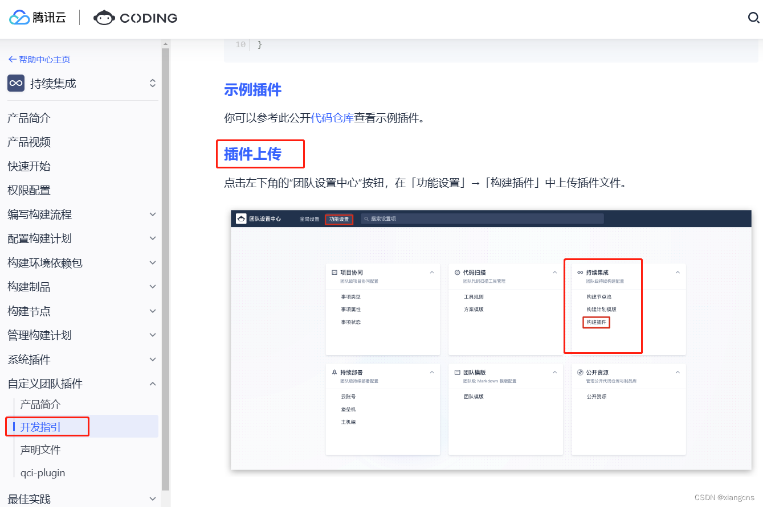
Task: Collapse the 公开资源 card
Action: (678, 372)
